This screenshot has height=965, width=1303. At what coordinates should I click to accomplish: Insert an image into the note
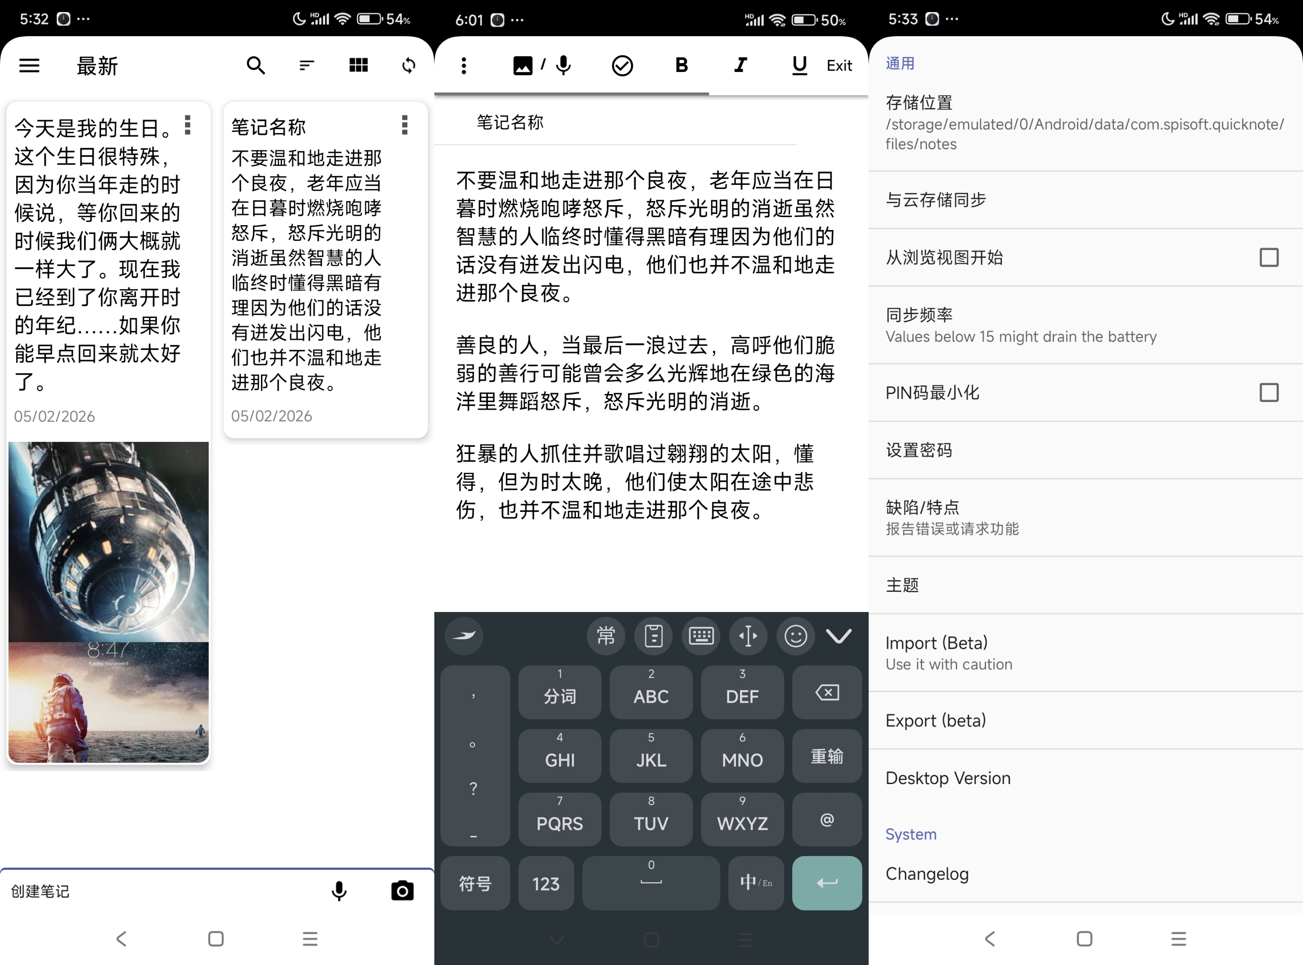pos(522,65)
